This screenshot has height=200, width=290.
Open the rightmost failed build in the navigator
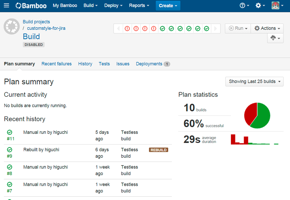click(154, 28)
